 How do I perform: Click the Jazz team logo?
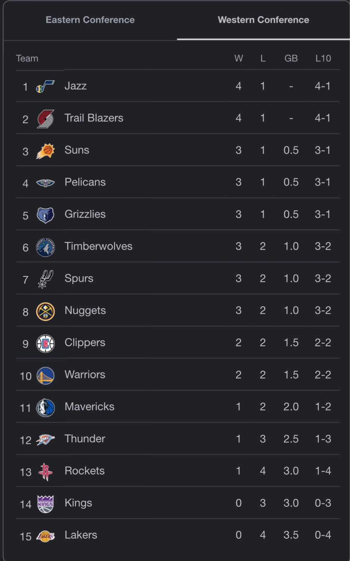point(45,87)
